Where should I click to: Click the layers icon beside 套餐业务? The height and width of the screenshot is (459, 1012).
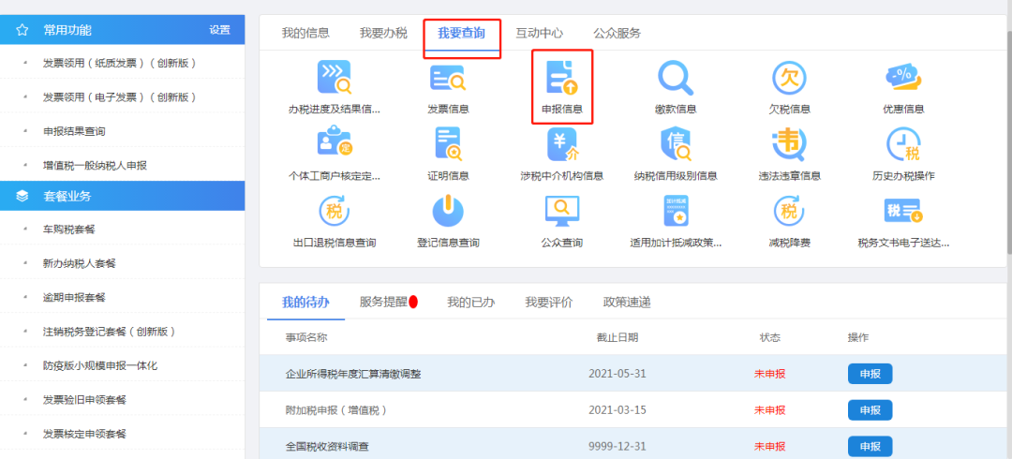[x=22, y=197]
